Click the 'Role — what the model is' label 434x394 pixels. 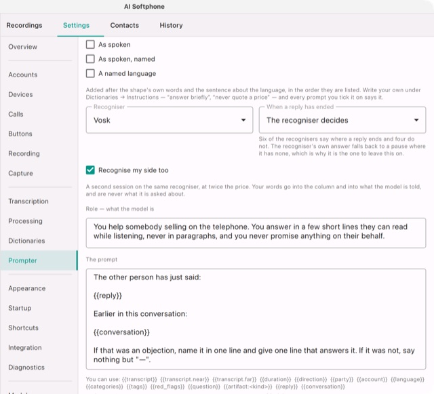coord(120,209)
